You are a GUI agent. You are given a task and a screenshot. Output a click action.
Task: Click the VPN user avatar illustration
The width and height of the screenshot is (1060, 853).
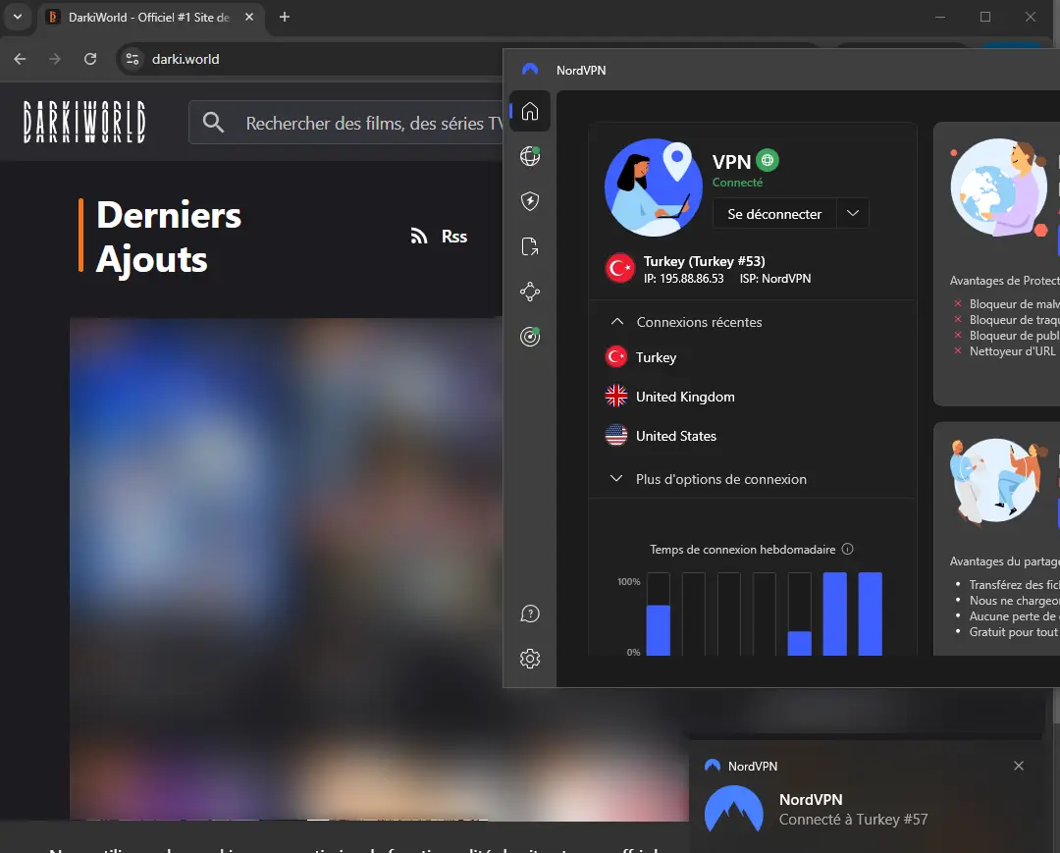[x=653, y=187]
